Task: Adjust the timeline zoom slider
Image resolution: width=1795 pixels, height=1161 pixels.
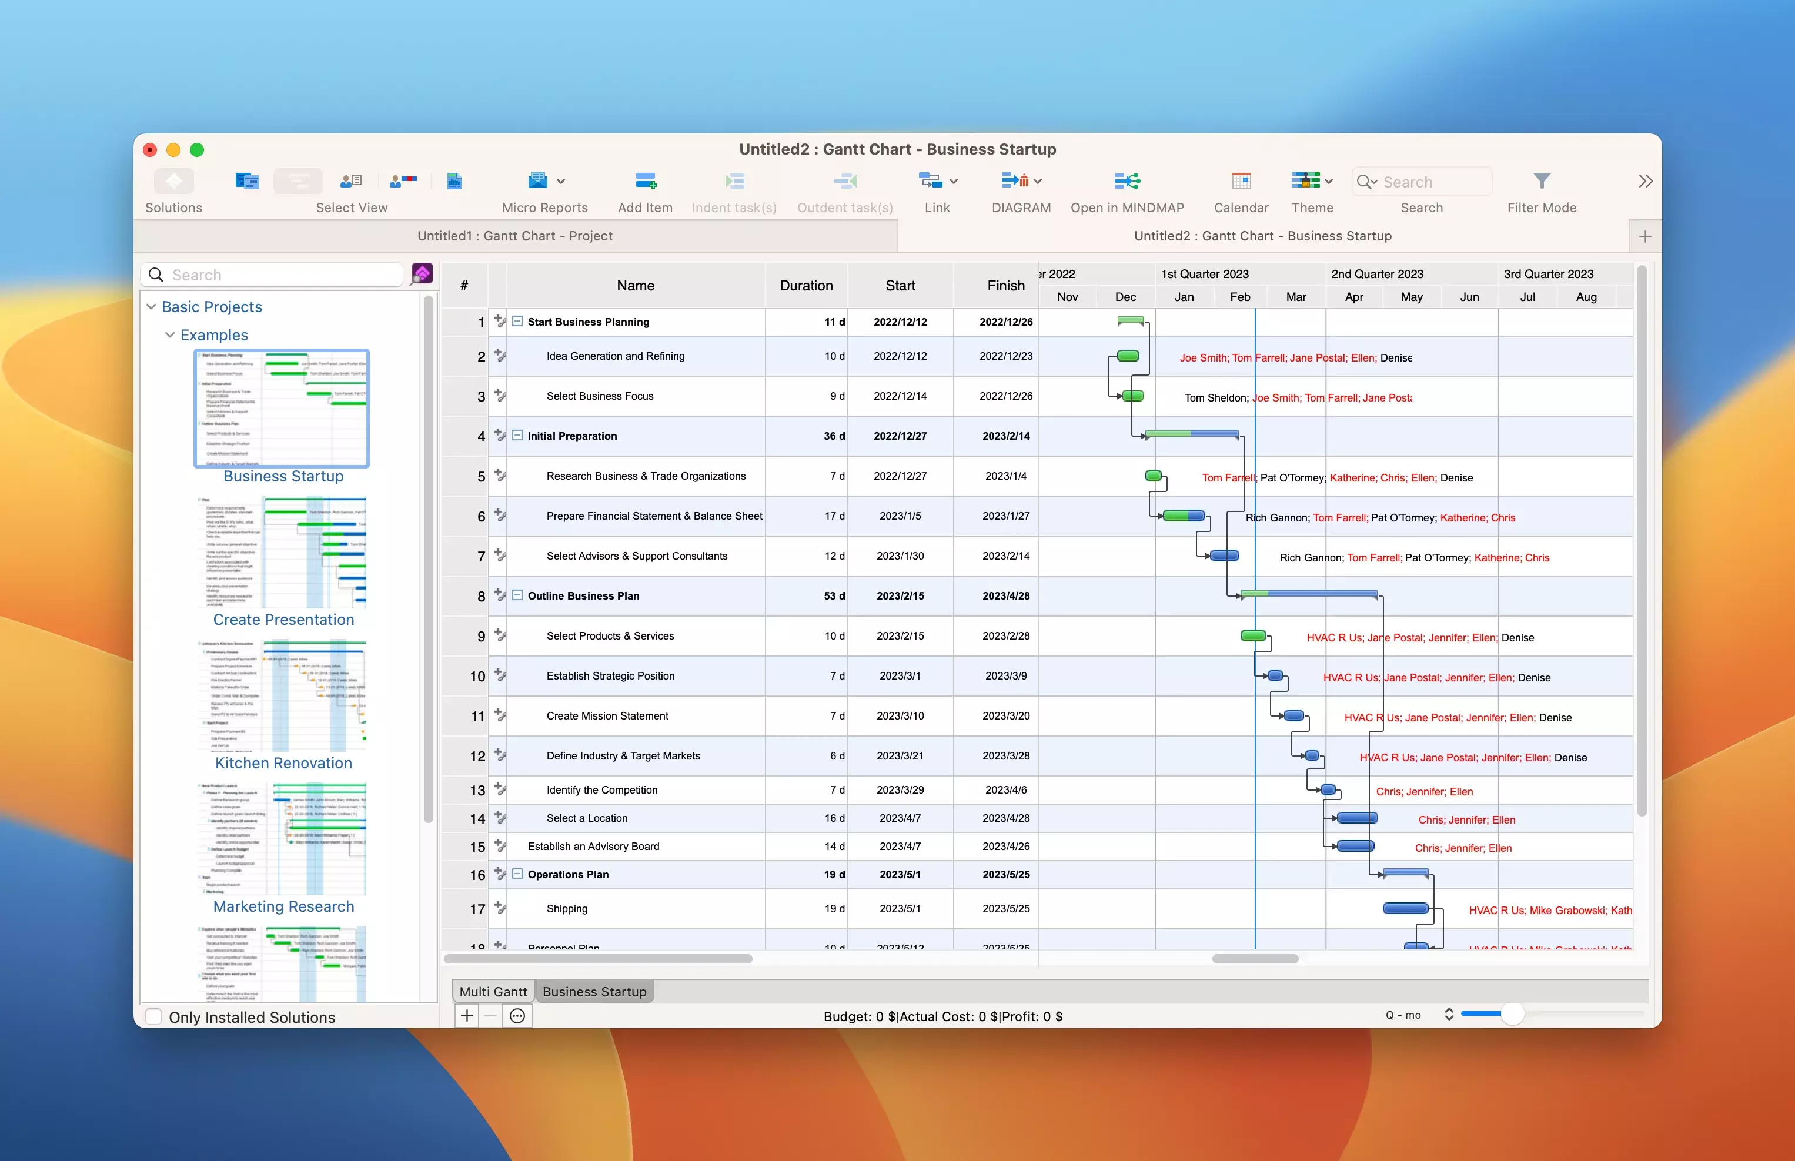Action: [x=1512, y=1015]
